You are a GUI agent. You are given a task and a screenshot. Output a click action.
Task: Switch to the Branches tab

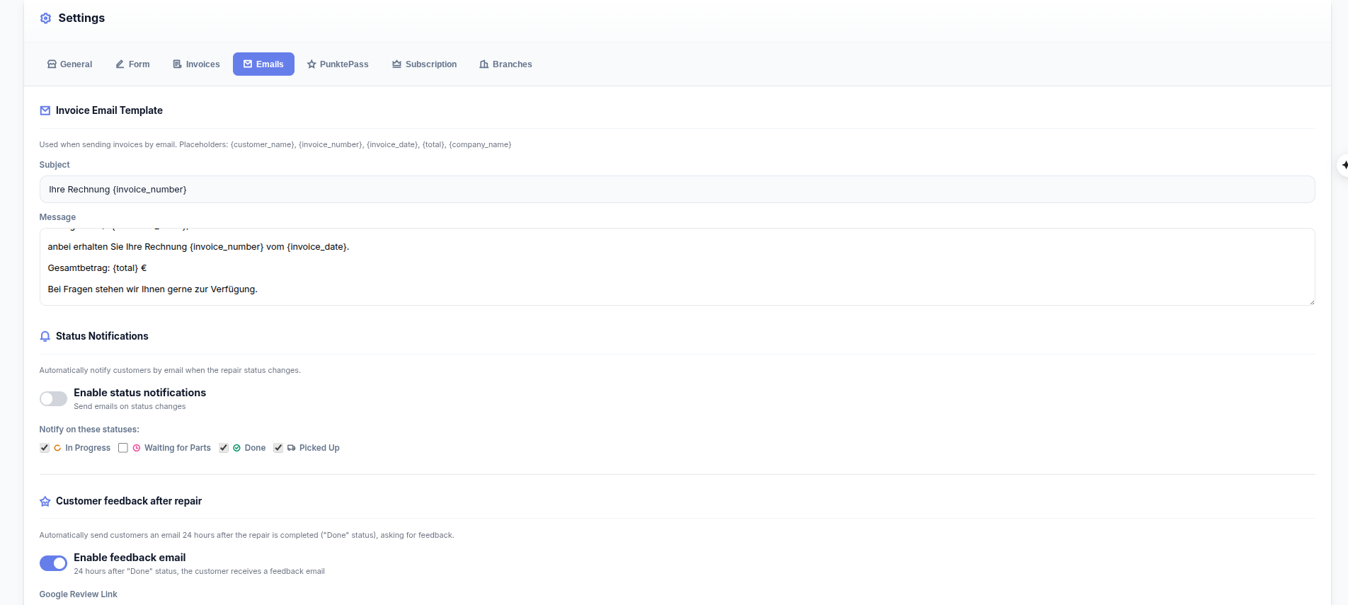(505, 64)
